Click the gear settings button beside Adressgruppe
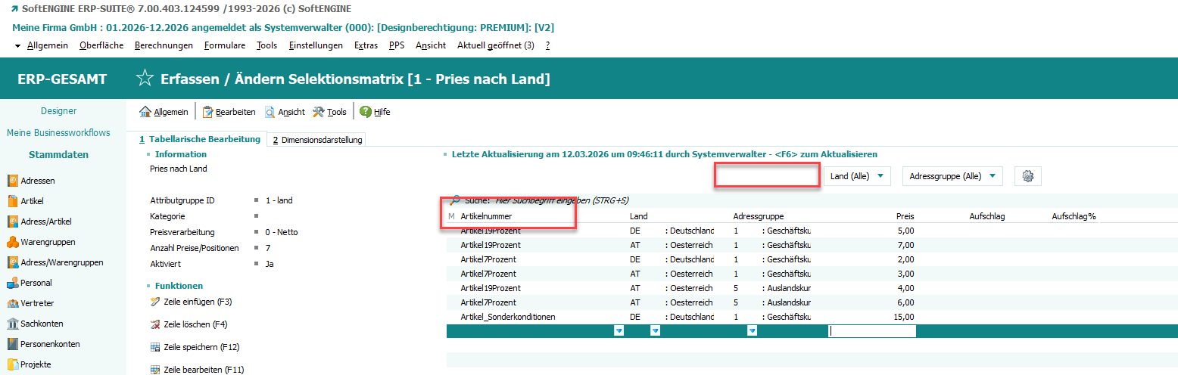 (x=1027, y=176)
